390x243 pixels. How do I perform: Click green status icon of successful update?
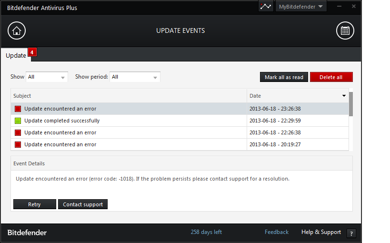pyautogui.click(x=18, y=121)
